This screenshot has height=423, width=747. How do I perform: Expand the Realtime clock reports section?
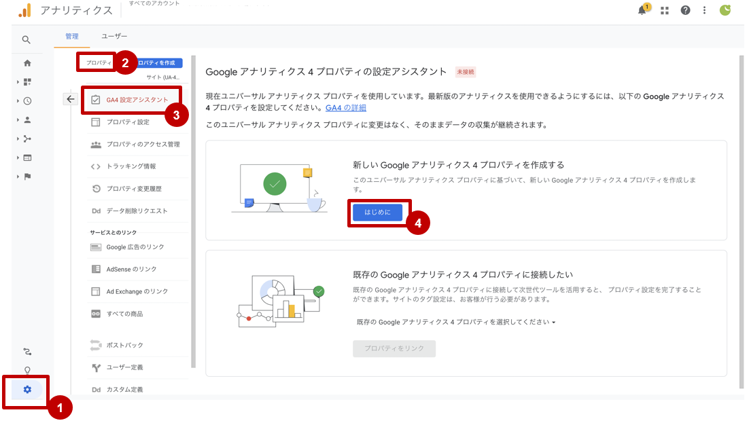pyautogui.click(x=27, y=101)
